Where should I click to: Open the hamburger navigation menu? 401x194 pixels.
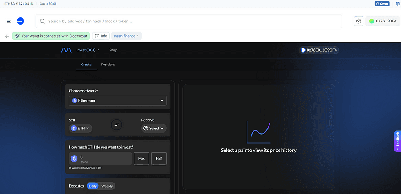(x=9, y=21)
